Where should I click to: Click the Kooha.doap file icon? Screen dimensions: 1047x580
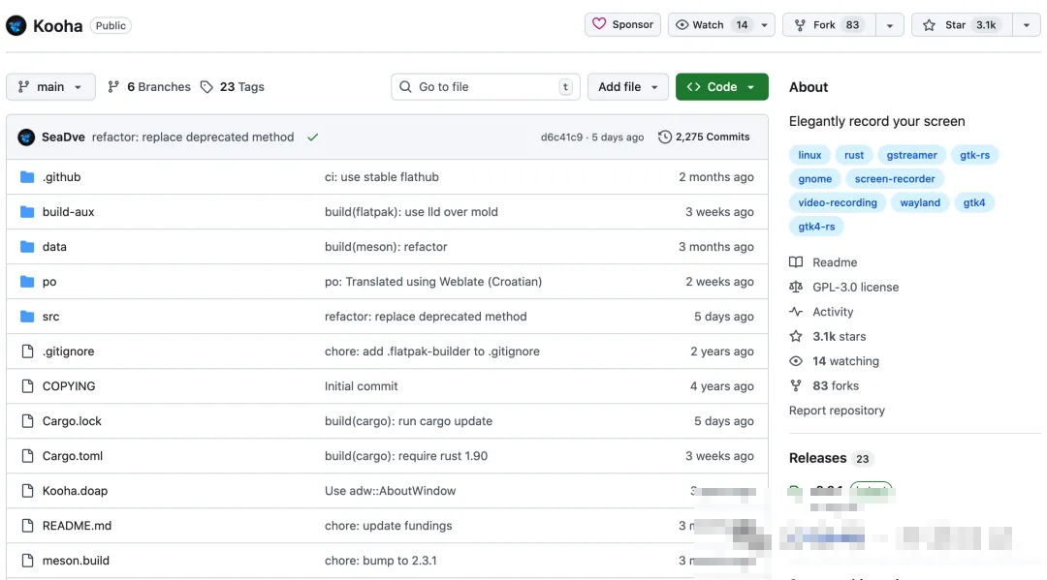click(x=27, y=491)
